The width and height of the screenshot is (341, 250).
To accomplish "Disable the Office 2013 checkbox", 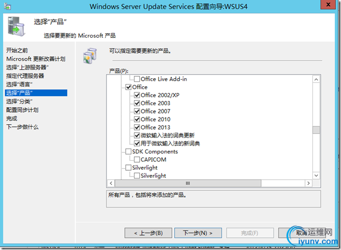I will tap(137, 127).
